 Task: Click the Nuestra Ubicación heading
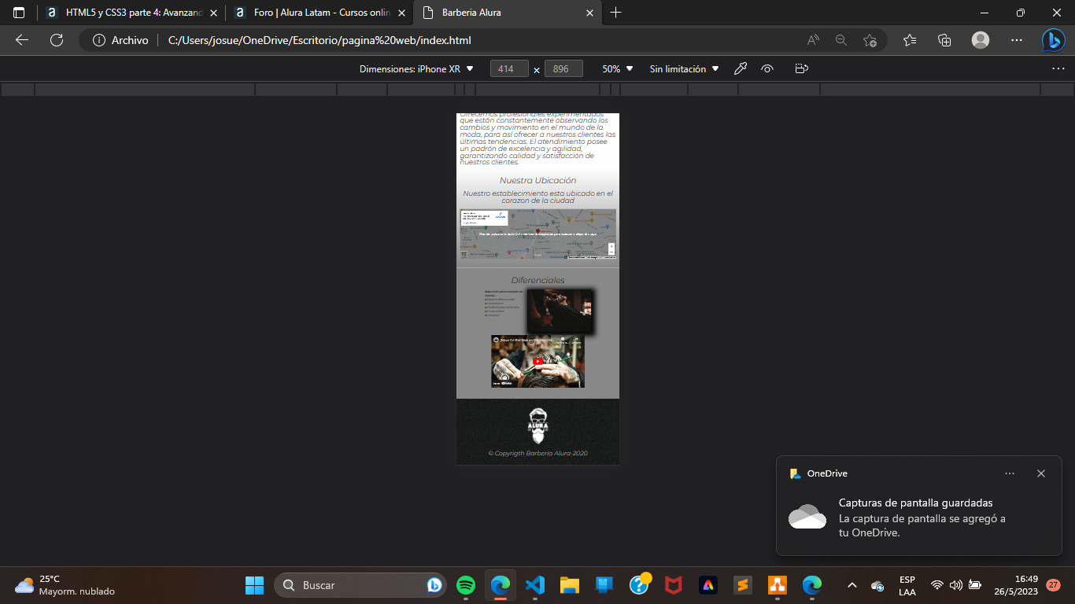pos(537,180)
